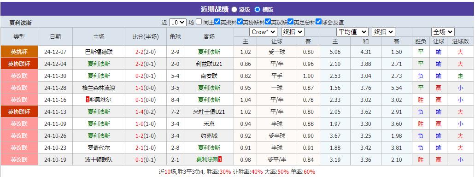Open the 终指 dropdown next to Crow*
The width and height of the screenshot is (475, 177).
coord(293,32)
